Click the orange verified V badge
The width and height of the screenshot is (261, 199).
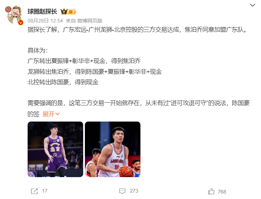coord(21,23)
